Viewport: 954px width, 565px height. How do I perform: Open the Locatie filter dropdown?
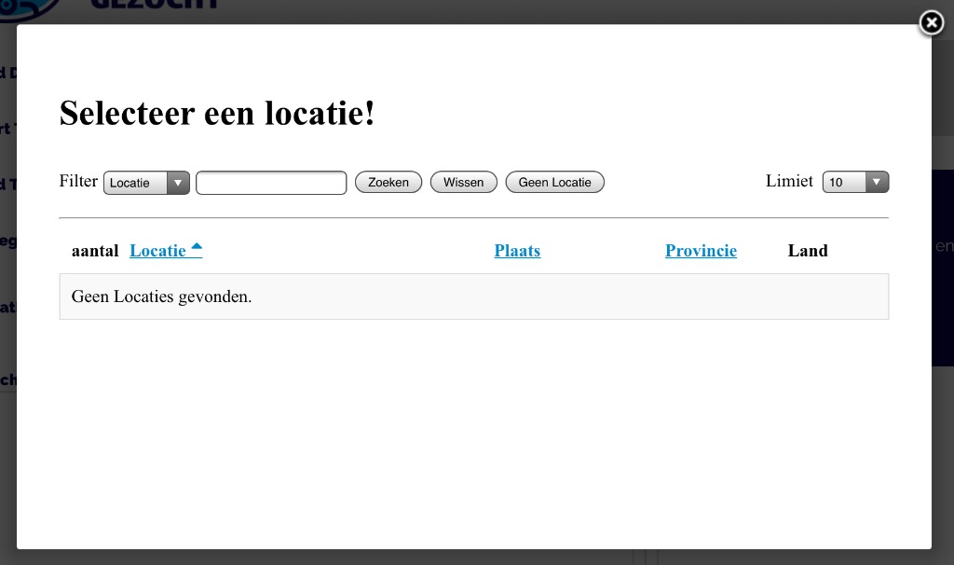pyautogui.click(x=146, y=183)
